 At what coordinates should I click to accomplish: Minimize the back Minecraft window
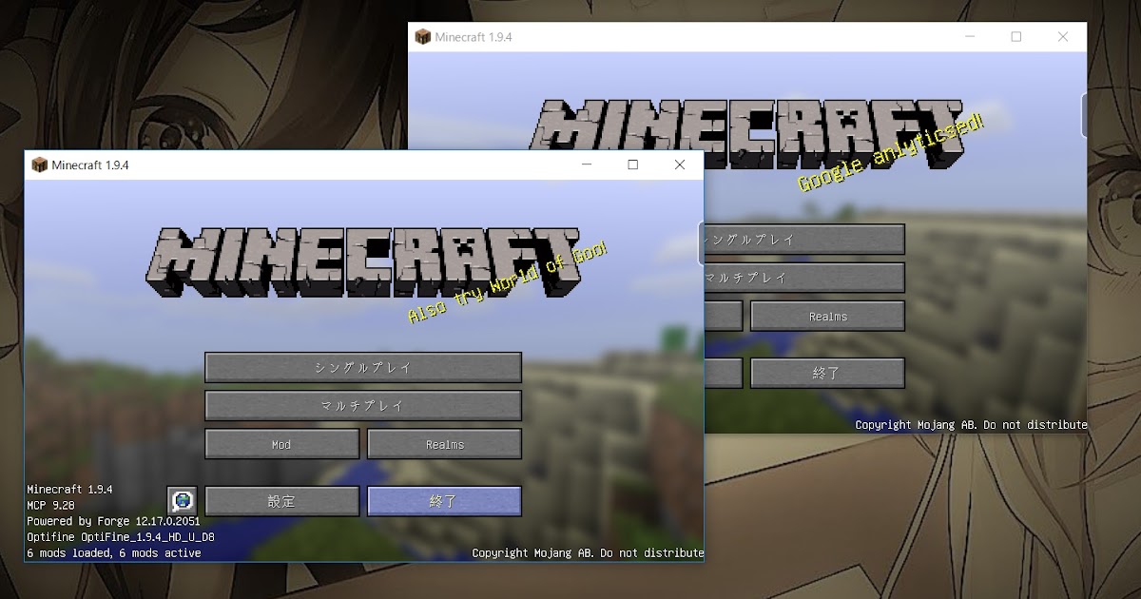pos(970,36)
